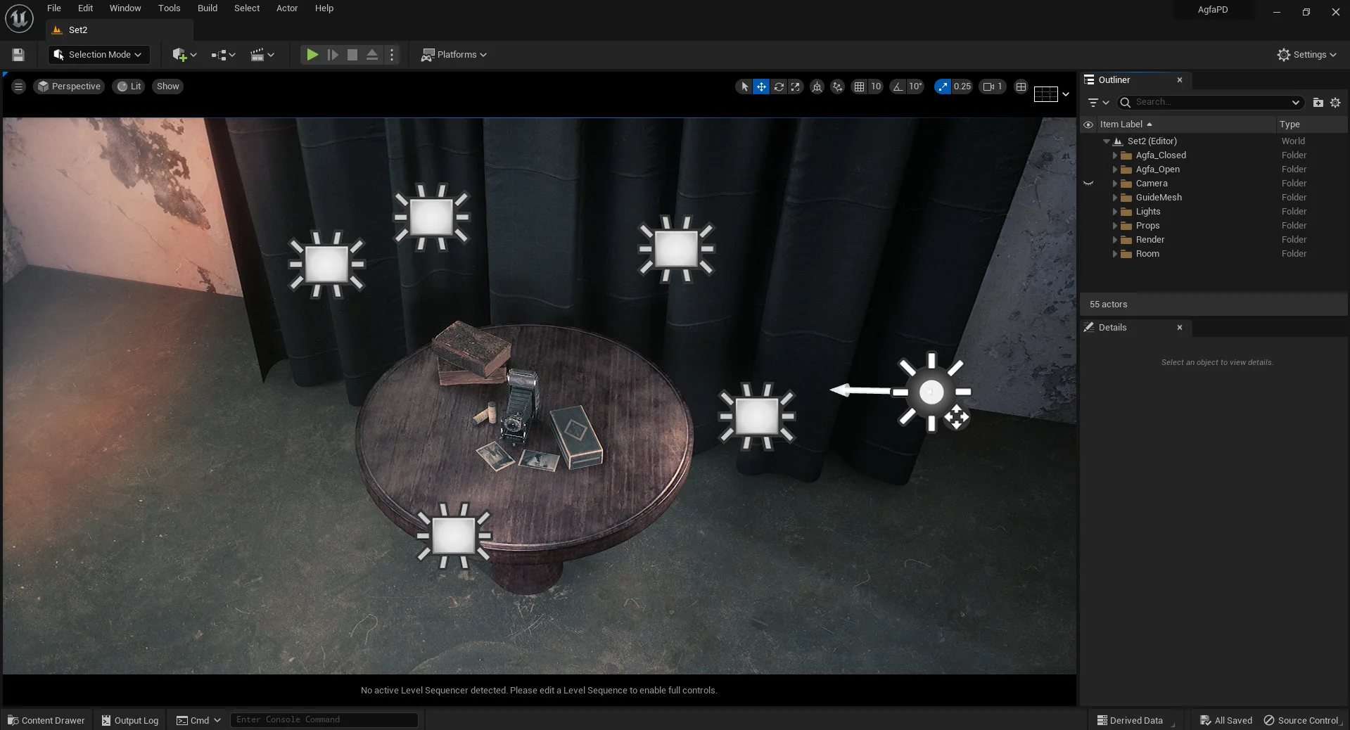This screenshot has width=1350, height=730.
Task: Open the viewport hamburger options menu
Action: pyautogui.click(x=18, y=87)
